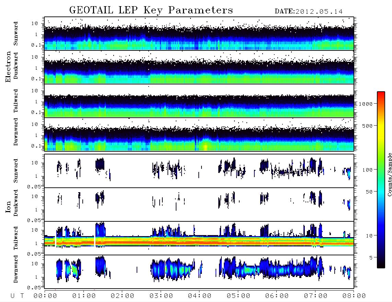Screen dimensions: 392x302
Task: Select the Ion "Duskward" panel label
Action: [16, 203]
